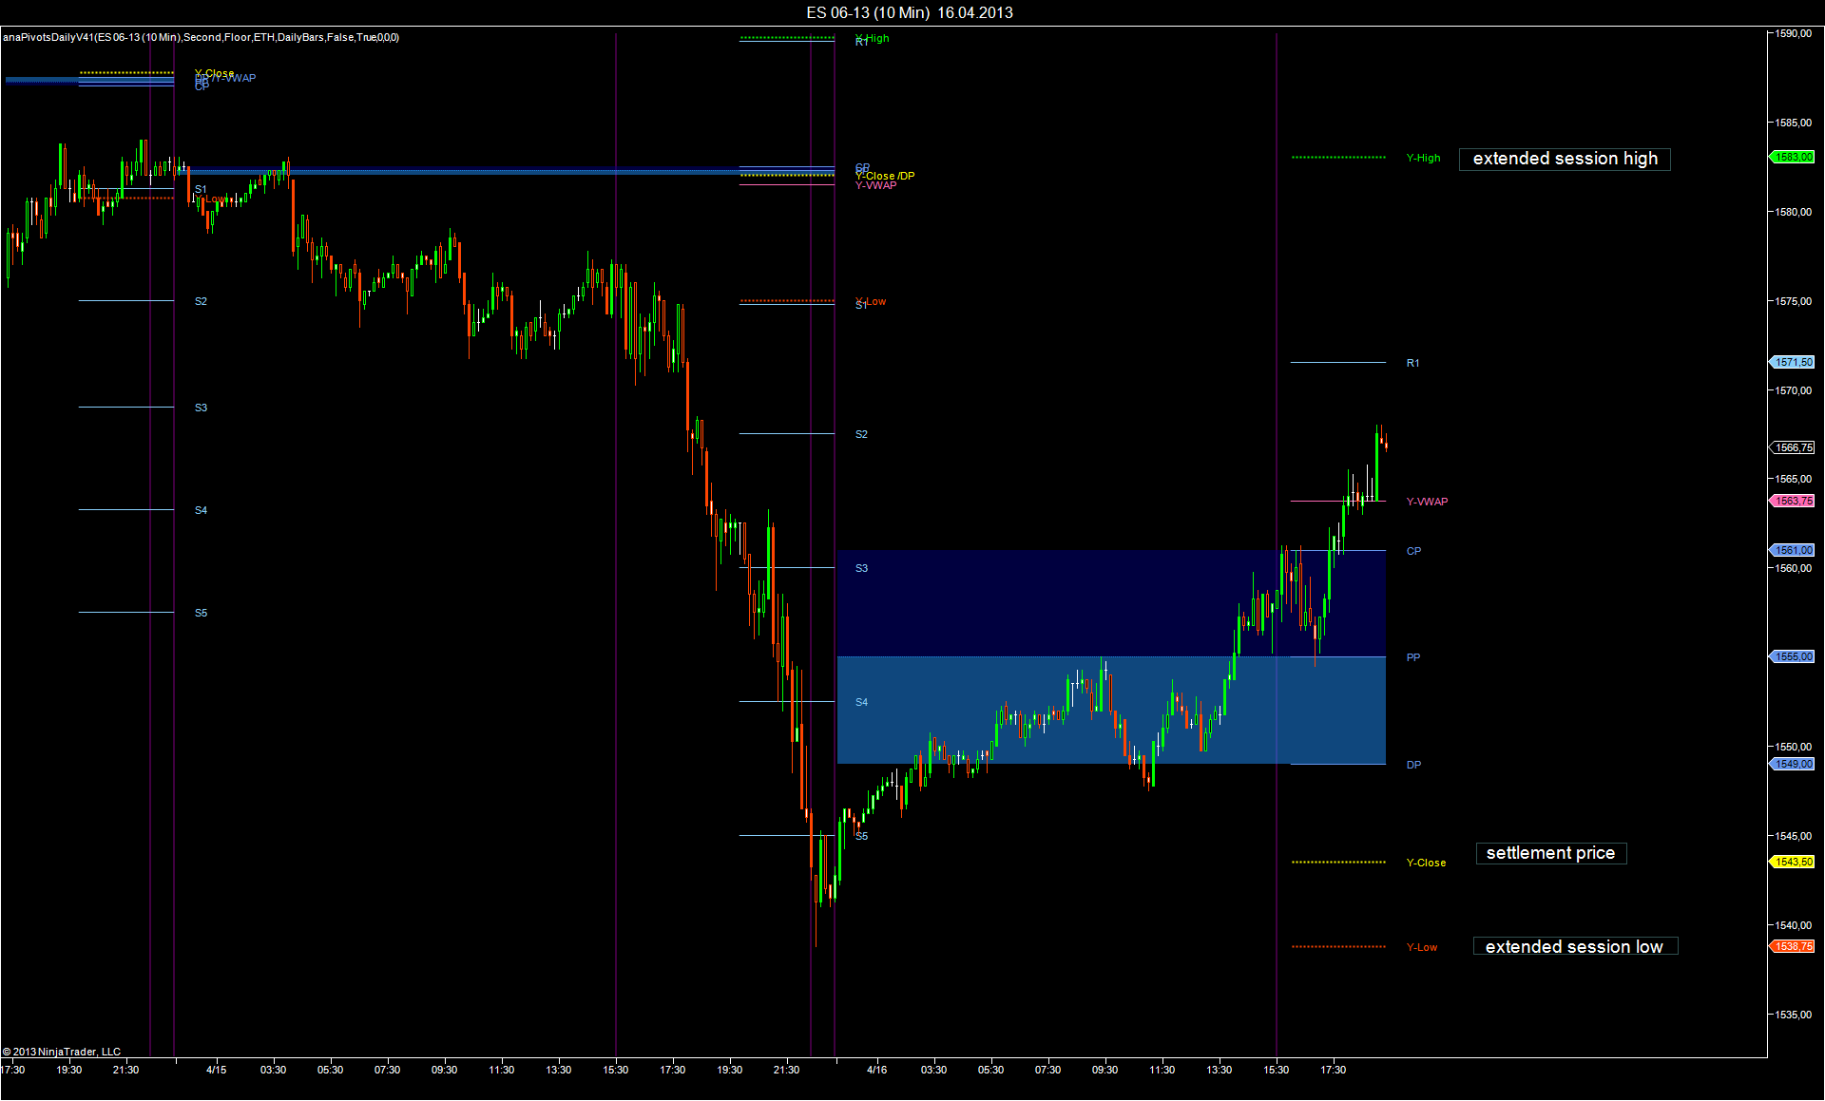Image resolution: width=1825 pixels, height=1101 pixels.
Task: Click the 'extended session high' annotation box
Action: click(x=1565, y=159)
